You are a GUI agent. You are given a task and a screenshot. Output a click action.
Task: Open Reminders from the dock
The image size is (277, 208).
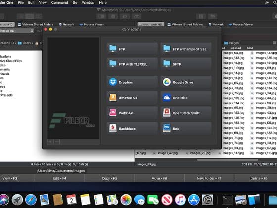pyautogui.click(x=98, y=200)
